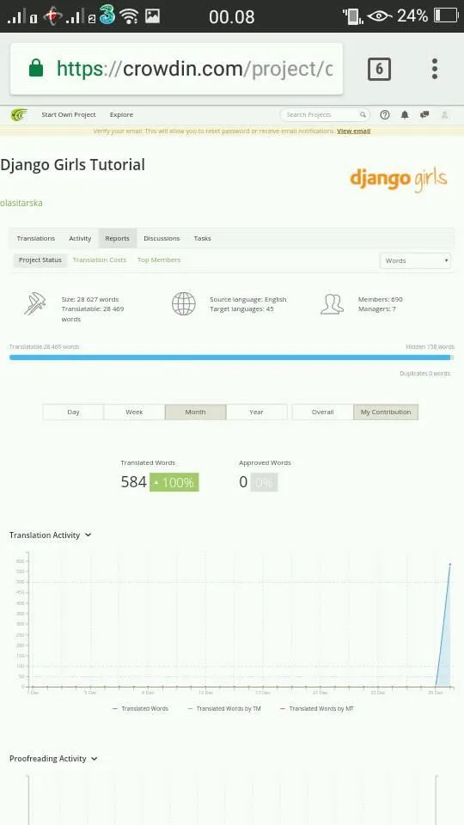This screenshot has height=825, width=464.
Task: Open the Translation Costs sub-tab
Action: click(100, 260)
